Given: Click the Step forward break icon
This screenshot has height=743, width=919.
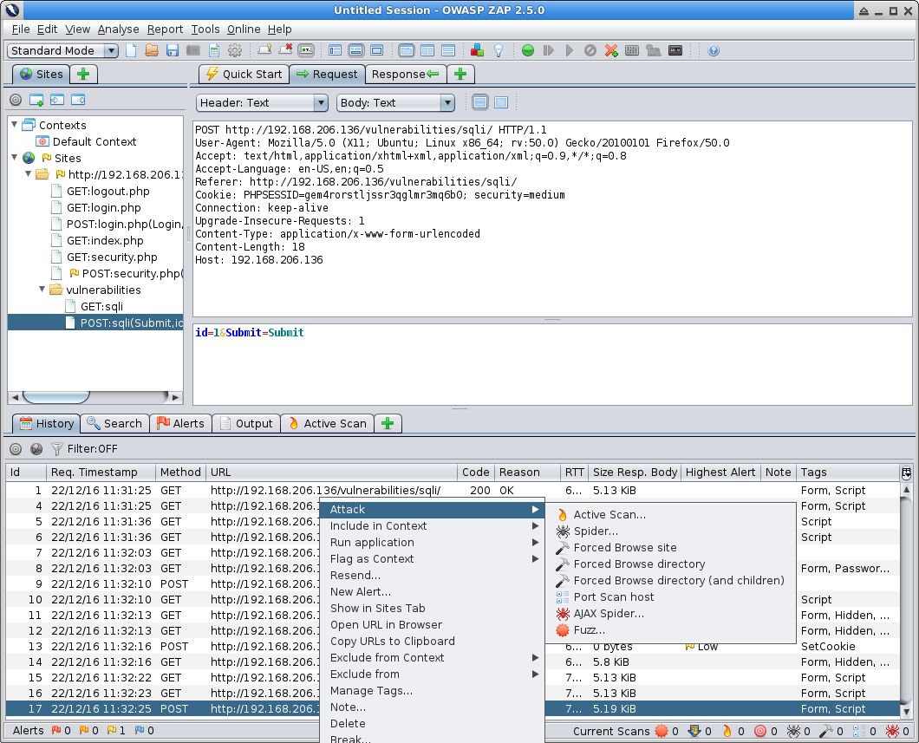Looking at the screenshot, I should 549,50.
